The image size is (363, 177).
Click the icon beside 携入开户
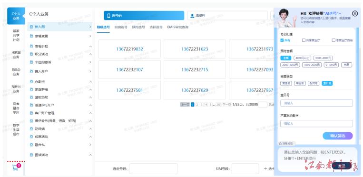coord(31,71)
